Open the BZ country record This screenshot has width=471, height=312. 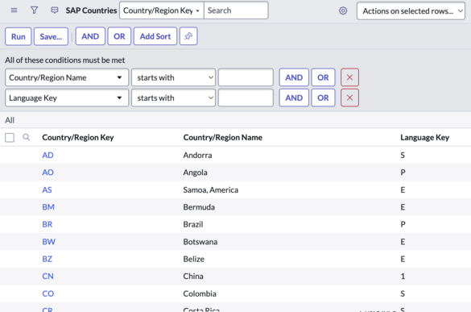pos(48,259)
